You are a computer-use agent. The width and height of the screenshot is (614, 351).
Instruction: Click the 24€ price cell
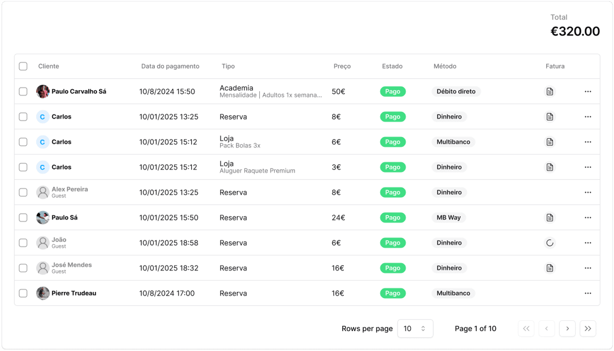[338, 217]
